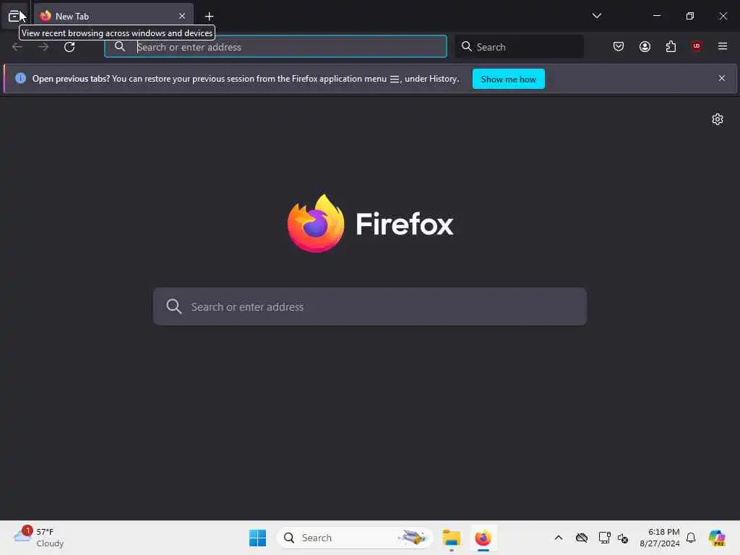
Task: Click the display network tray icon
Action: coord(604,538)
